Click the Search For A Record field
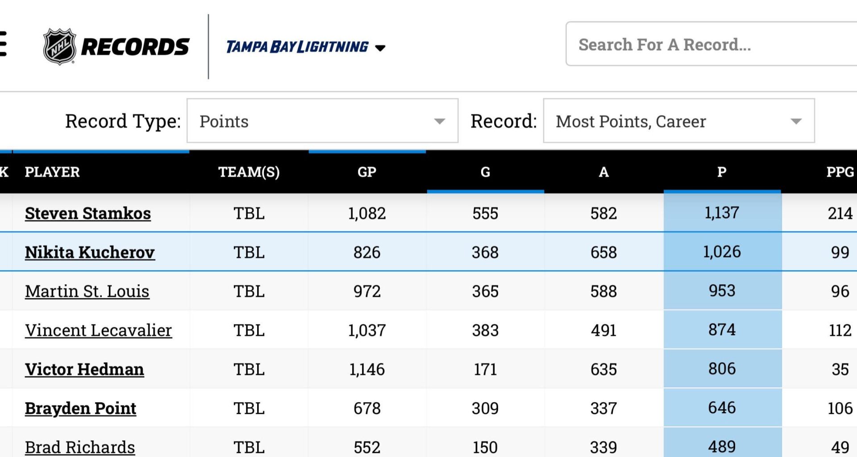Screen dimensions: 857x457 (x=710, y=44)
